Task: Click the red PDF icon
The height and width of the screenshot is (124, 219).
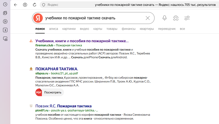Action: pyautogui.click(x=39, y=92)
